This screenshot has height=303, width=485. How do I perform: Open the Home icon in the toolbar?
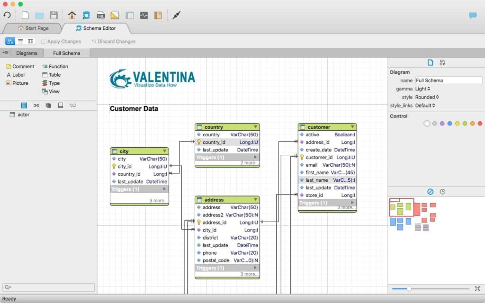pyautogui.click(x=72, y=15)
